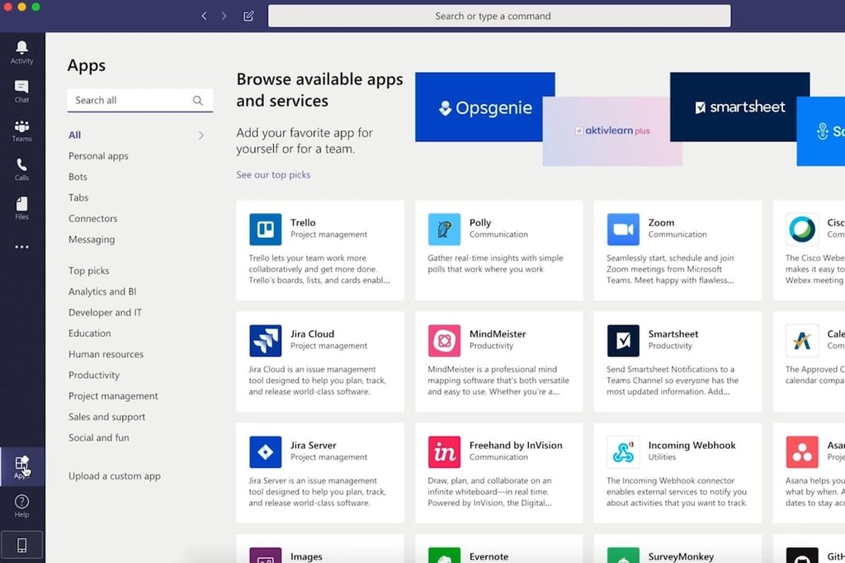Select Personal apps category
Screen dimensions: 845x563
(98, 156)
